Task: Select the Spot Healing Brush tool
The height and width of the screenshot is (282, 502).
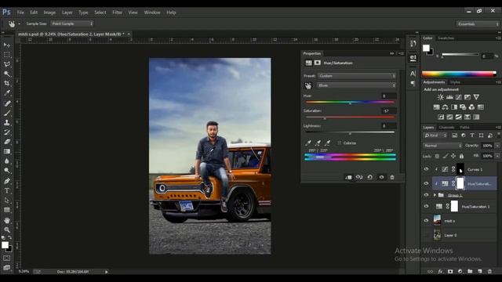Action: [x=7, y=103]
